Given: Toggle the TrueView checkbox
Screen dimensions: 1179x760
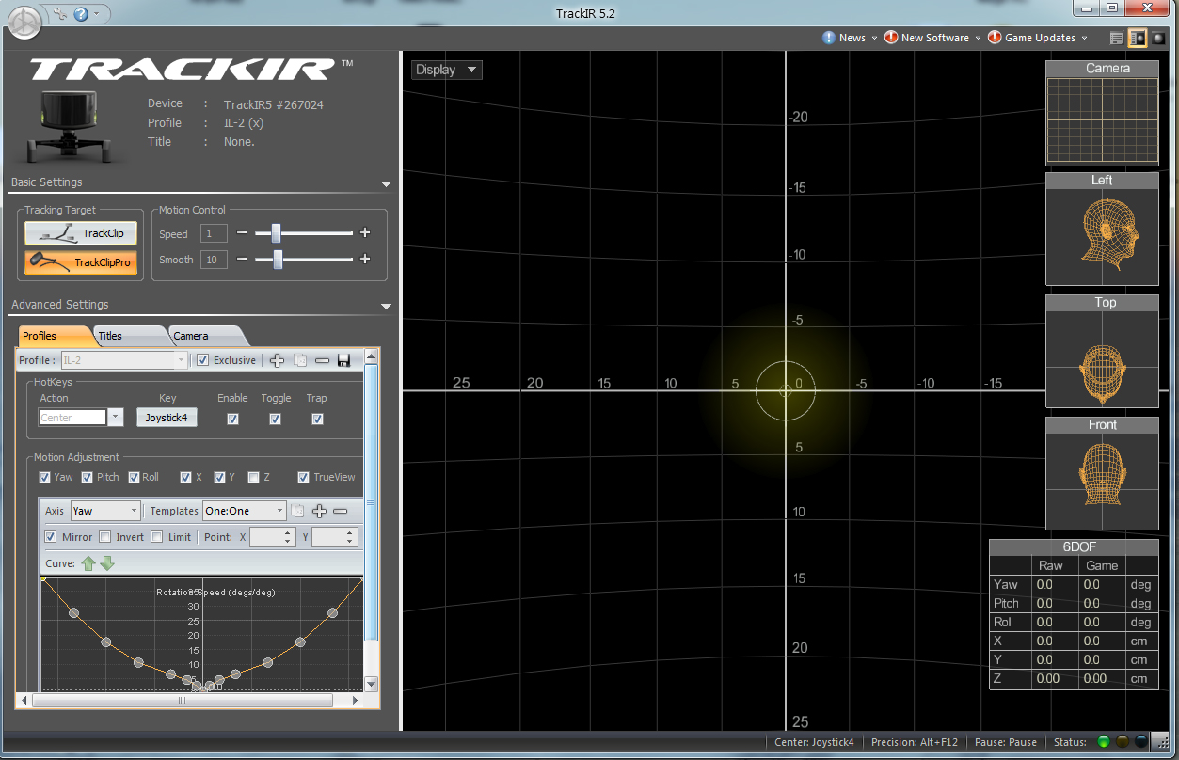Looking at the screenshot, I should click(303, 478).
